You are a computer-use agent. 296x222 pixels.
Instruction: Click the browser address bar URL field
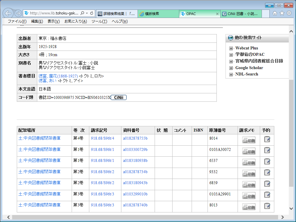(x=54, y=13)
